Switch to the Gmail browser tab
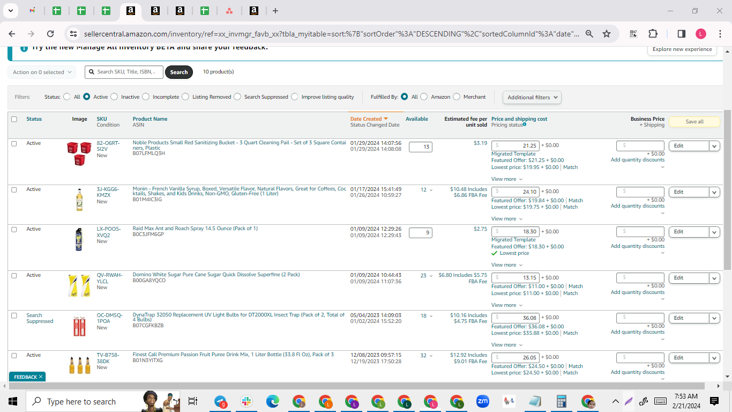 (32, 11)
